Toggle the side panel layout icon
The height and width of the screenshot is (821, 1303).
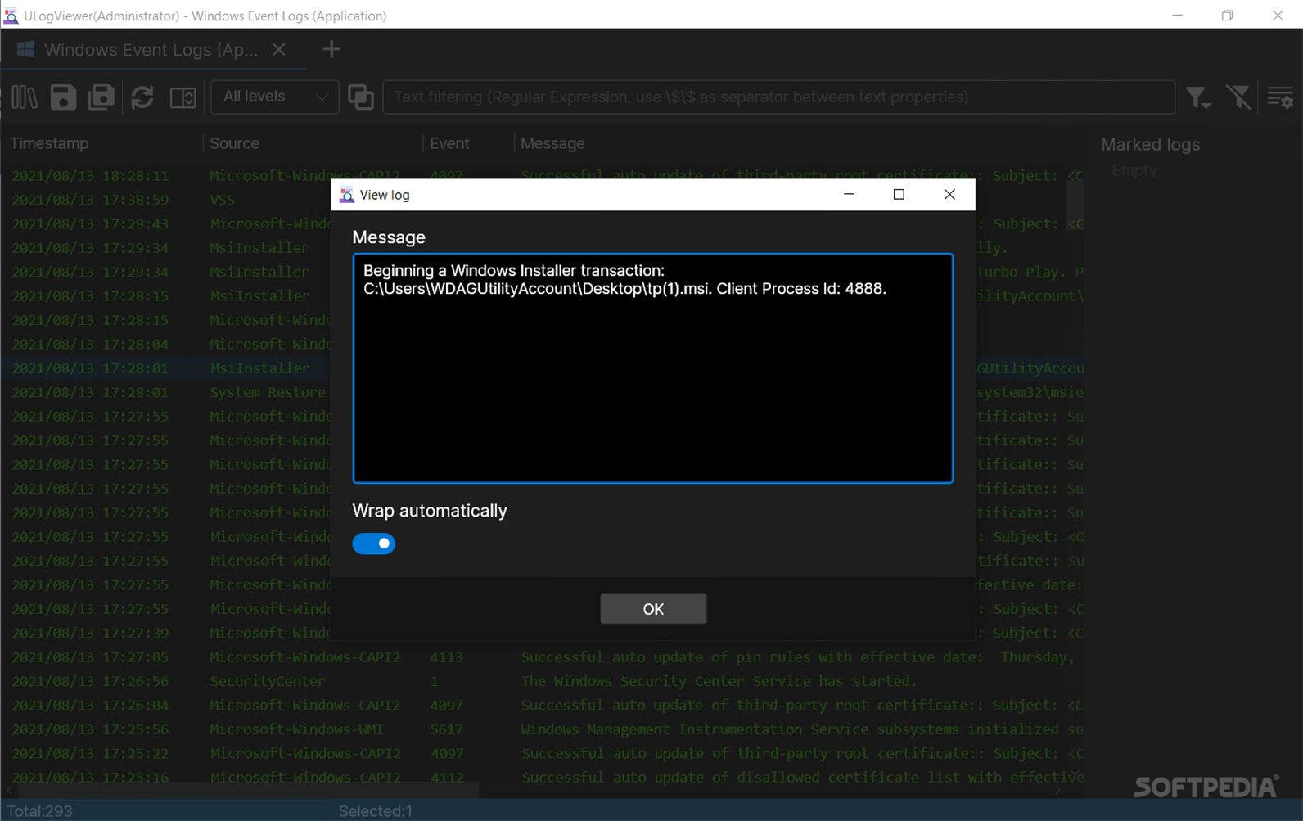[x=183, y=97]
